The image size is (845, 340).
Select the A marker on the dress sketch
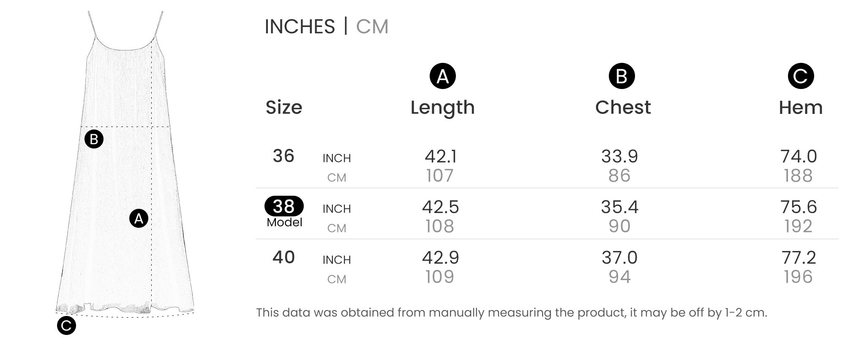point(139,218)
